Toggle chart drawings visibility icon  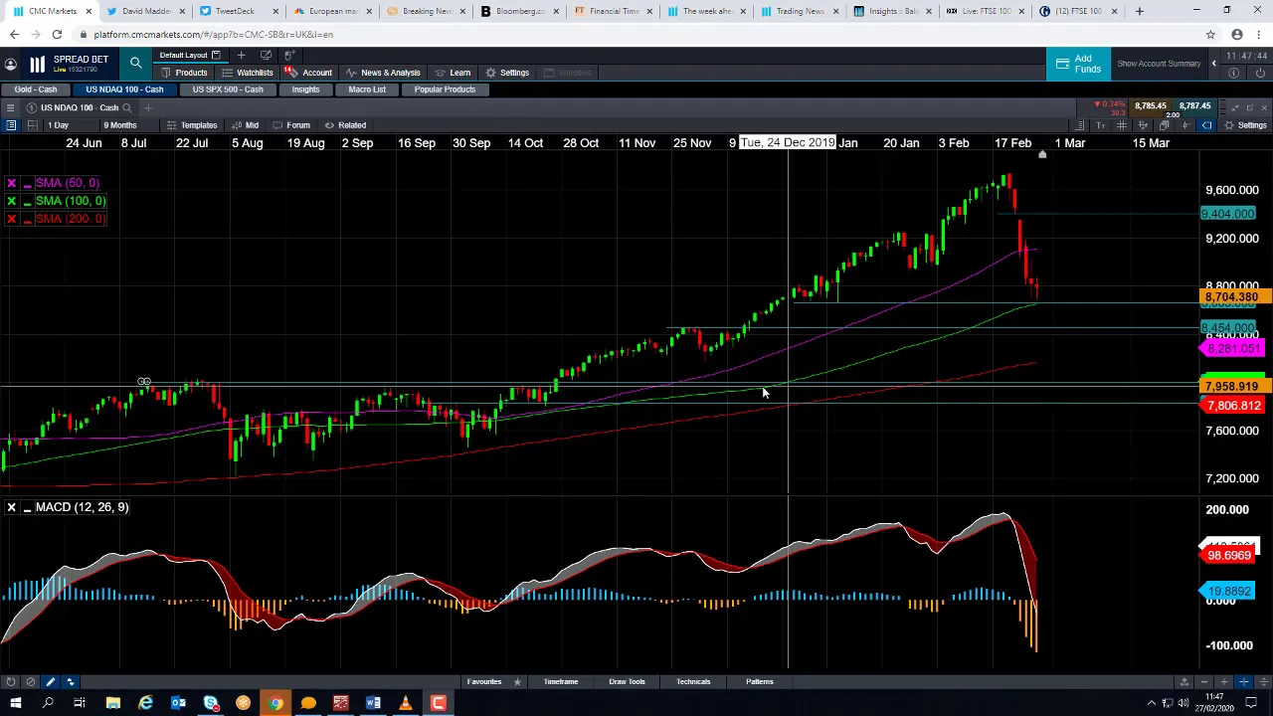(x=1143, y=125)
